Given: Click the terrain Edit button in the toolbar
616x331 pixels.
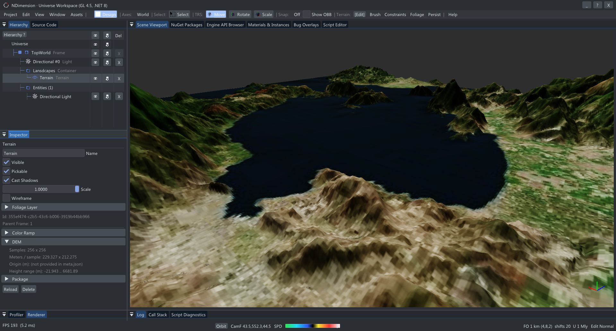Looking at the screenshot, I should (359, 14).
